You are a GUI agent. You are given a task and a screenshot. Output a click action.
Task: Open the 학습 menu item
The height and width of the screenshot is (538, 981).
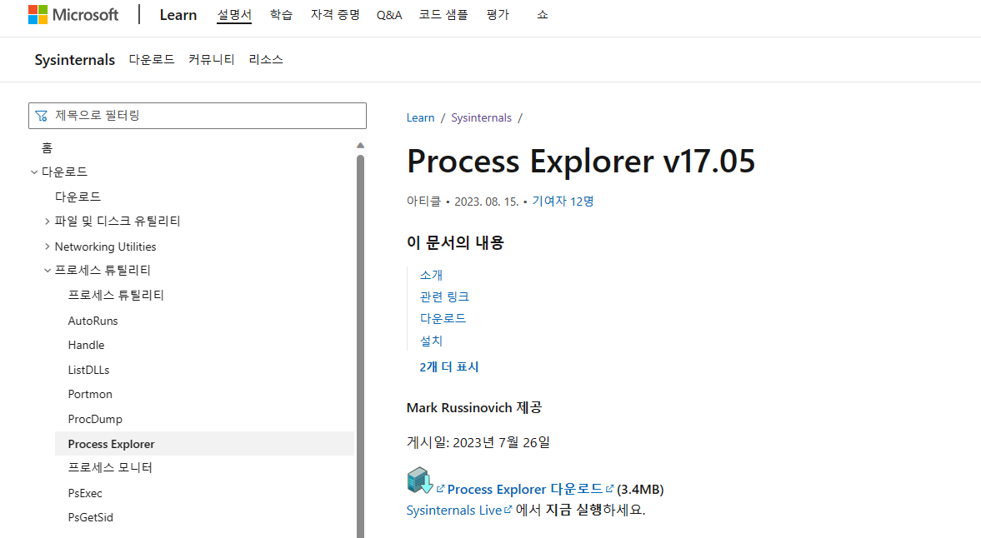[x=281, y=14]
